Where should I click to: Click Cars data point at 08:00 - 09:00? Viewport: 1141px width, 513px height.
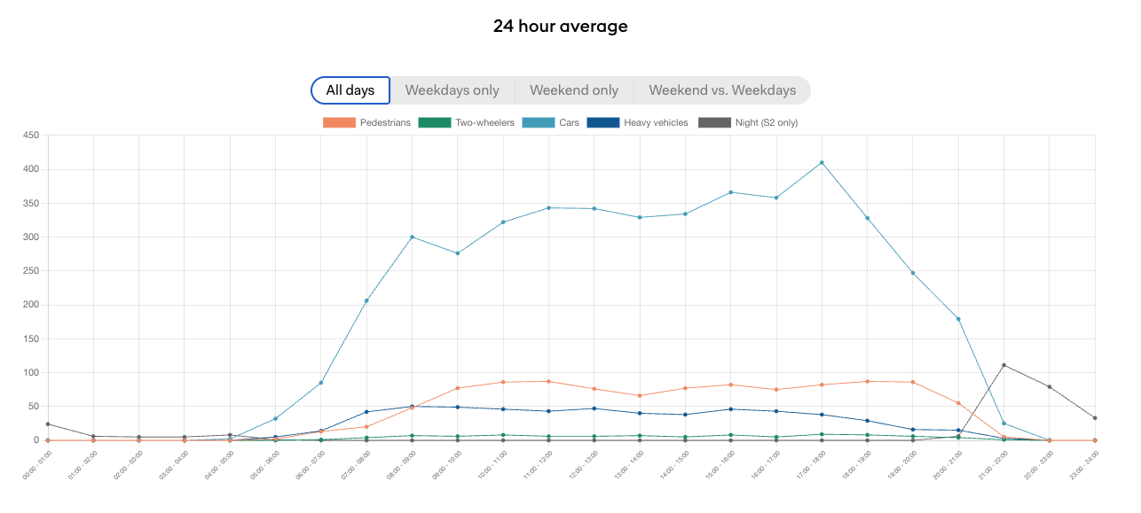412,237
